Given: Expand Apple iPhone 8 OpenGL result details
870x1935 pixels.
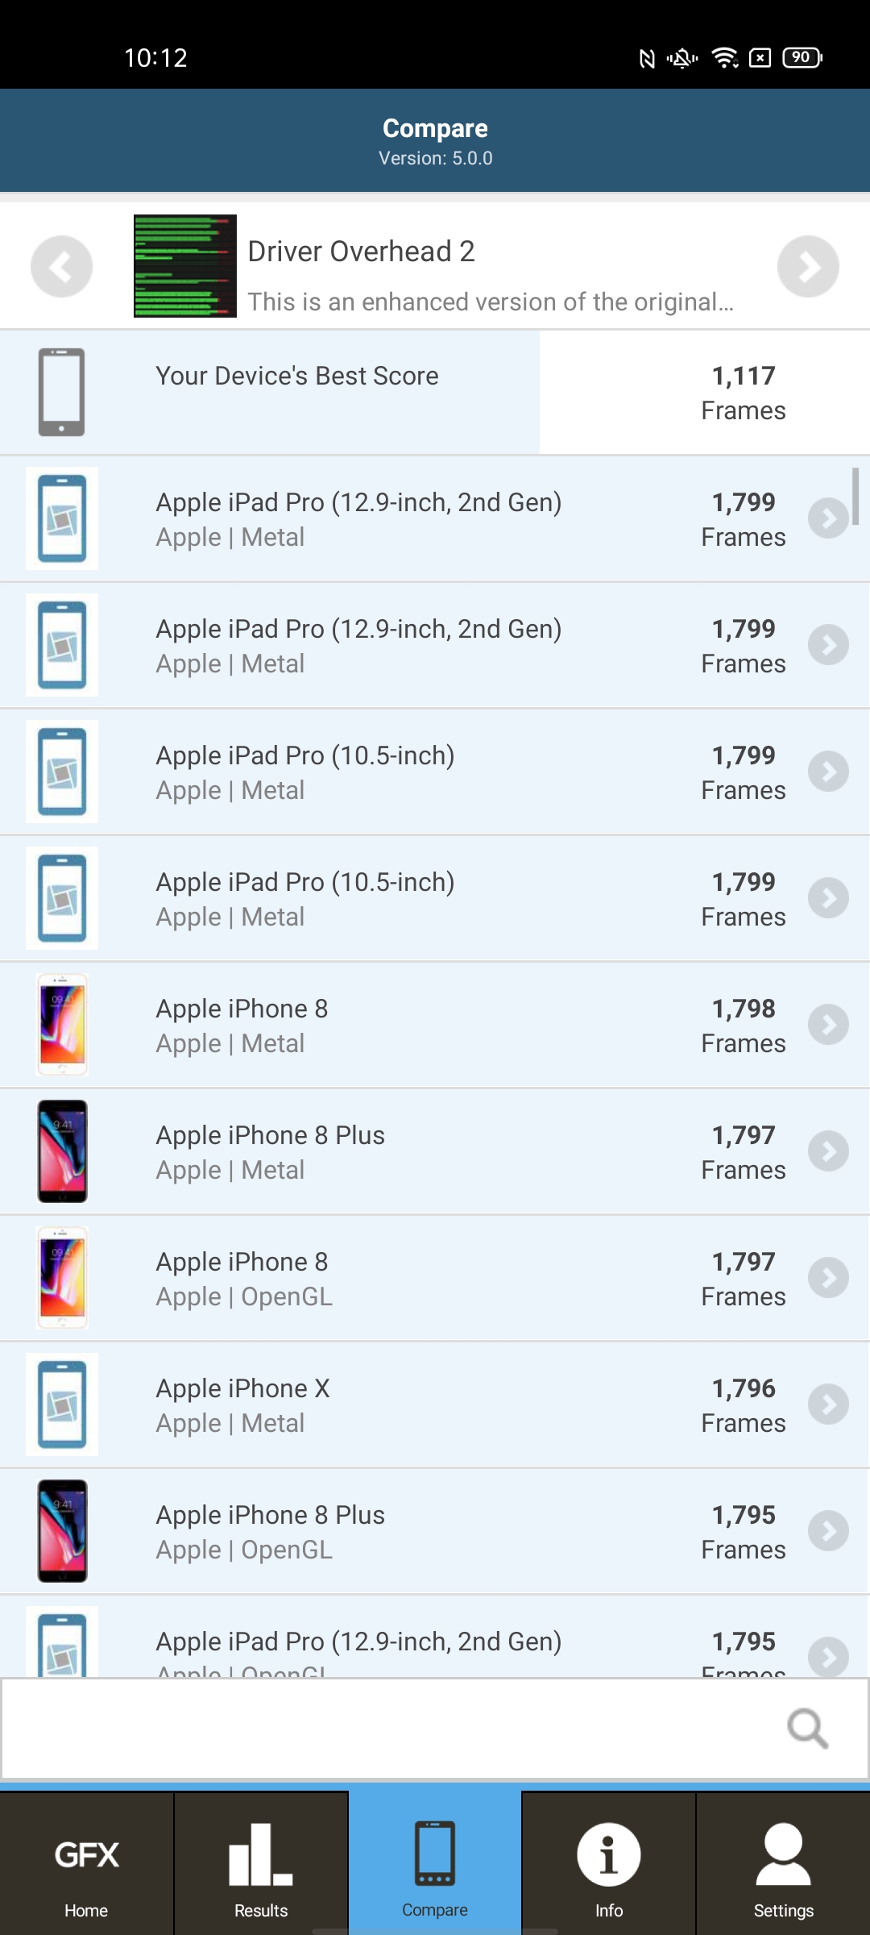Looking at the screenshot, I should [828, 1278].
